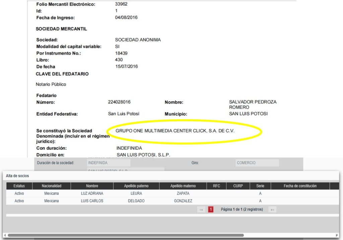Click the Duración de la sociedad INDEFINIDA field
The height and width of the screenshot is (240, 343).
[x=108, y=163]
